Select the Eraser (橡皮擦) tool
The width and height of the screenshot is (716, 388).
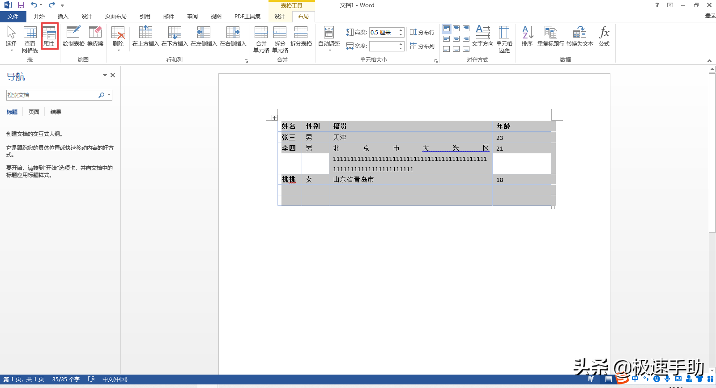pos(95,36)
